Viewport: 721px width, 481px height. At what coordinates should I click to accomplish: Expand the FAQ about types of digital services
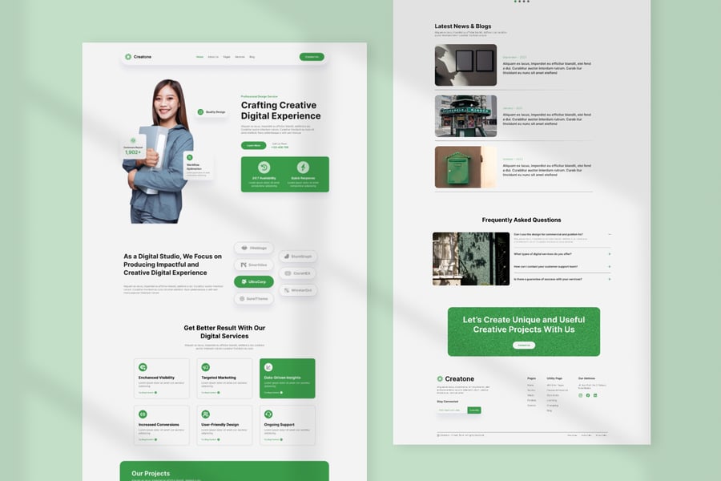pyautogui.click(x=609, y=254)
